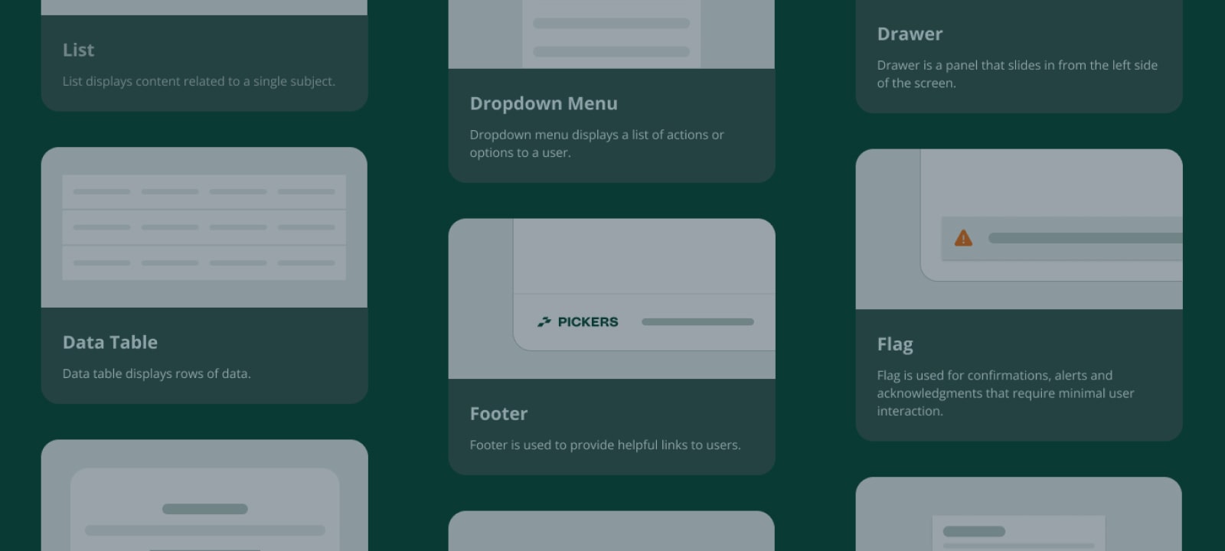Click 'List displays content related to a single subject.'
This screenshot has width=1225, height=551.
[x=199, y=81]
